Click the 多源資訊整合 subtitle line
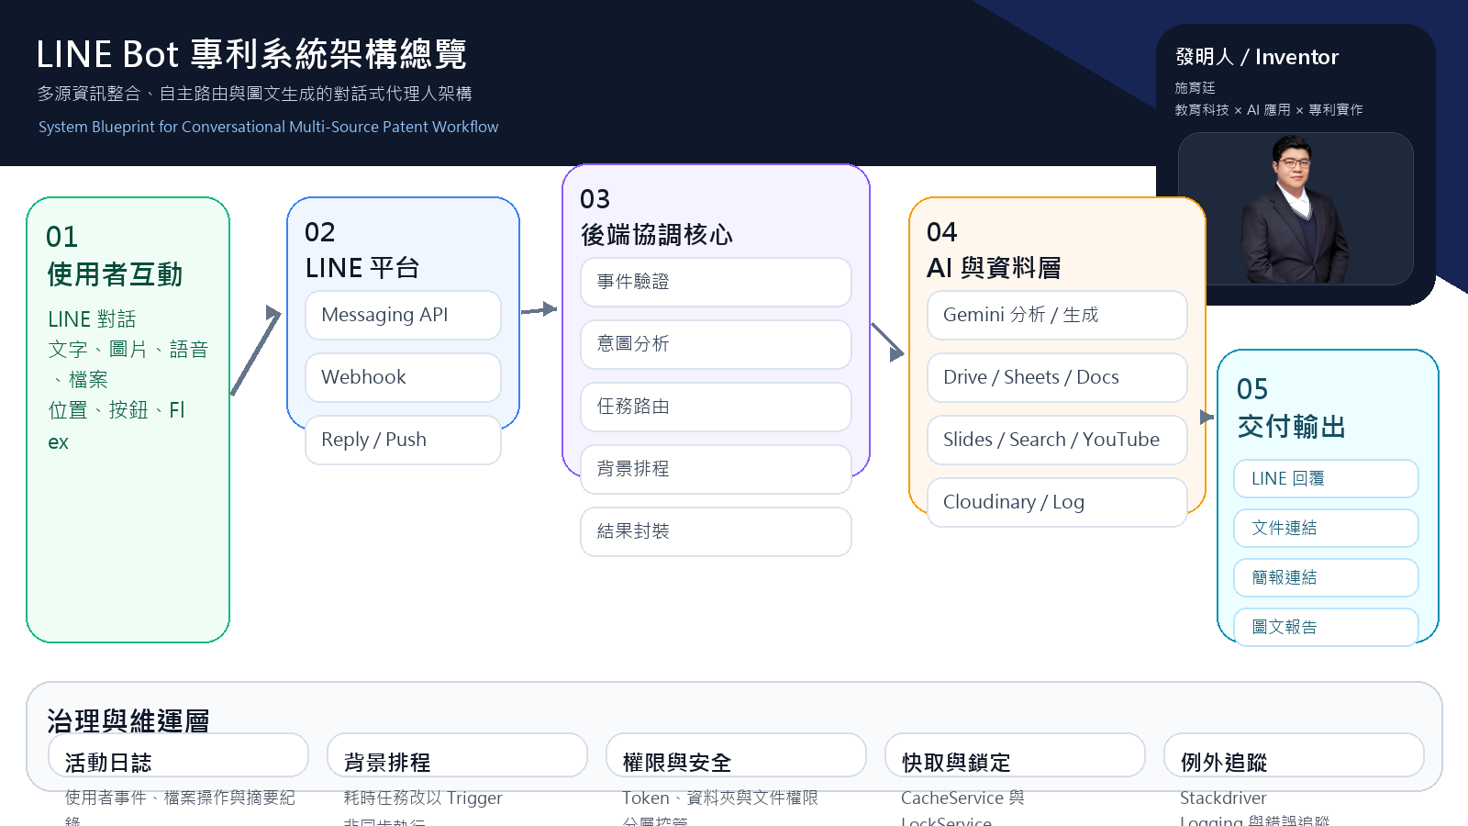This screenshot has height=826, width=1468. coord(254,94)
